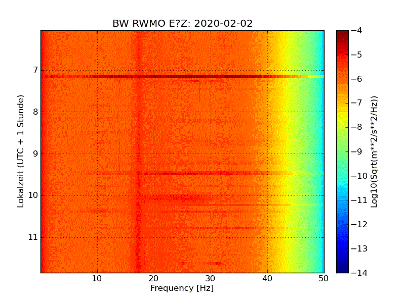Click the y-axis tick label 8
The width and height of the screenshot is (405, 303).
point(35,112)
